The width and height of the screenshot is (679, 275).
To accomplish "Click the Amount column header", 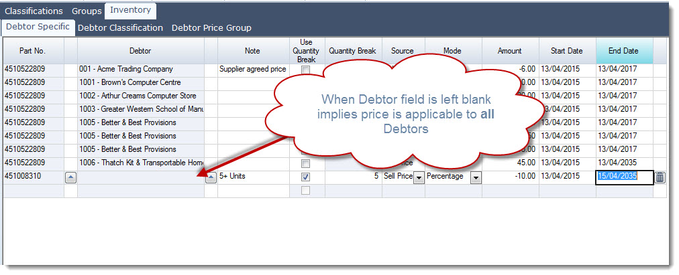I will [x=510, y=51].
